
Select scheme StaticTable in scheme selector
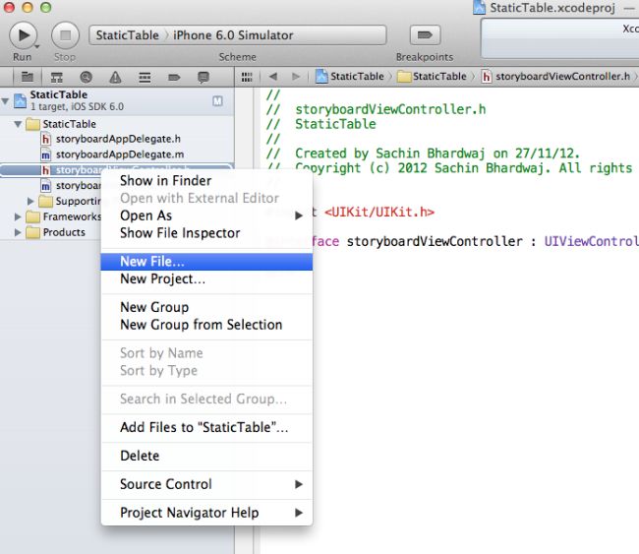(127, 35)
